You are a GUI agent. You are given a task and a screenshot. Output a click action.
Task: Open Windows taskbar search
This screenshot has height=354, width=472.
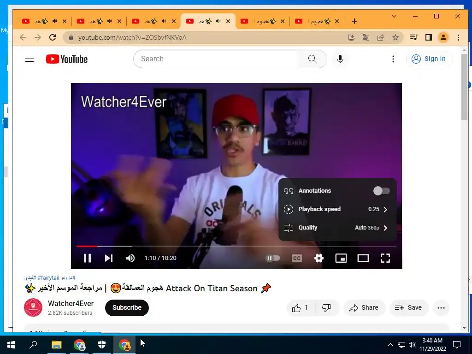pos(33,345)
